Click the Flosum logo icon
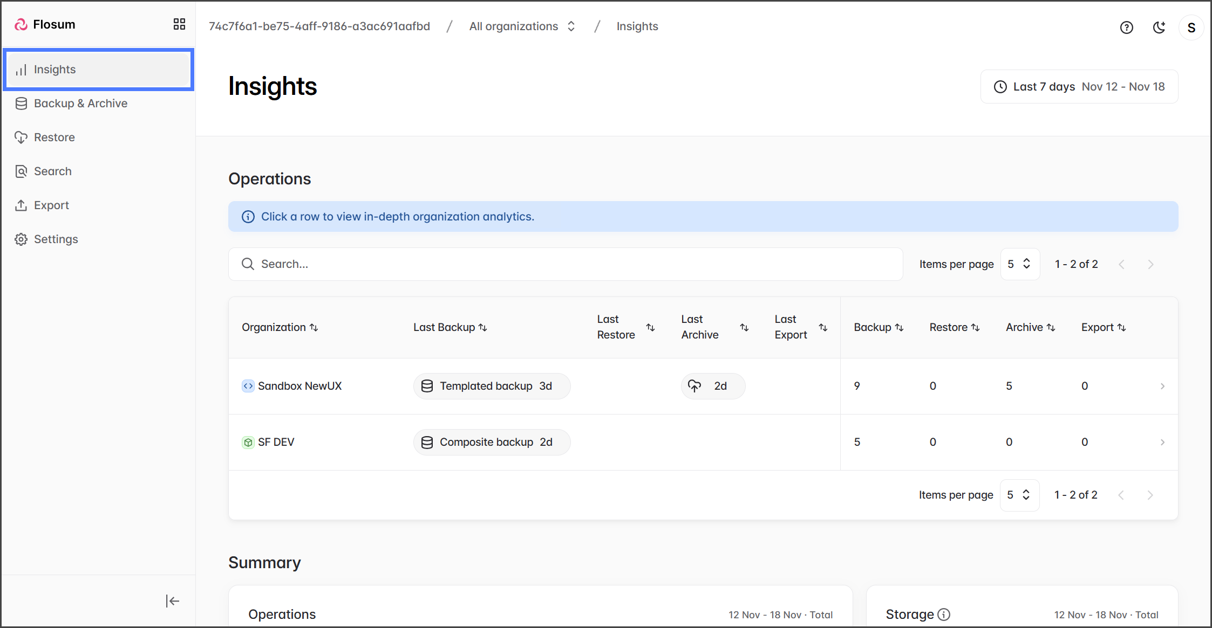 (x=21, y=24)
